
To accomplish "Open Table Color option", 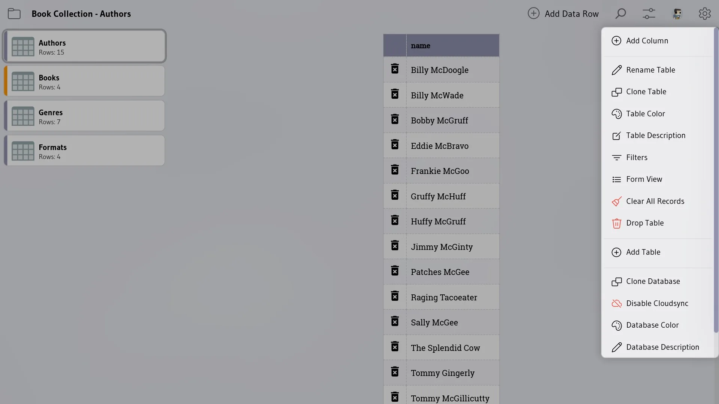I will (x=658, y=114).
